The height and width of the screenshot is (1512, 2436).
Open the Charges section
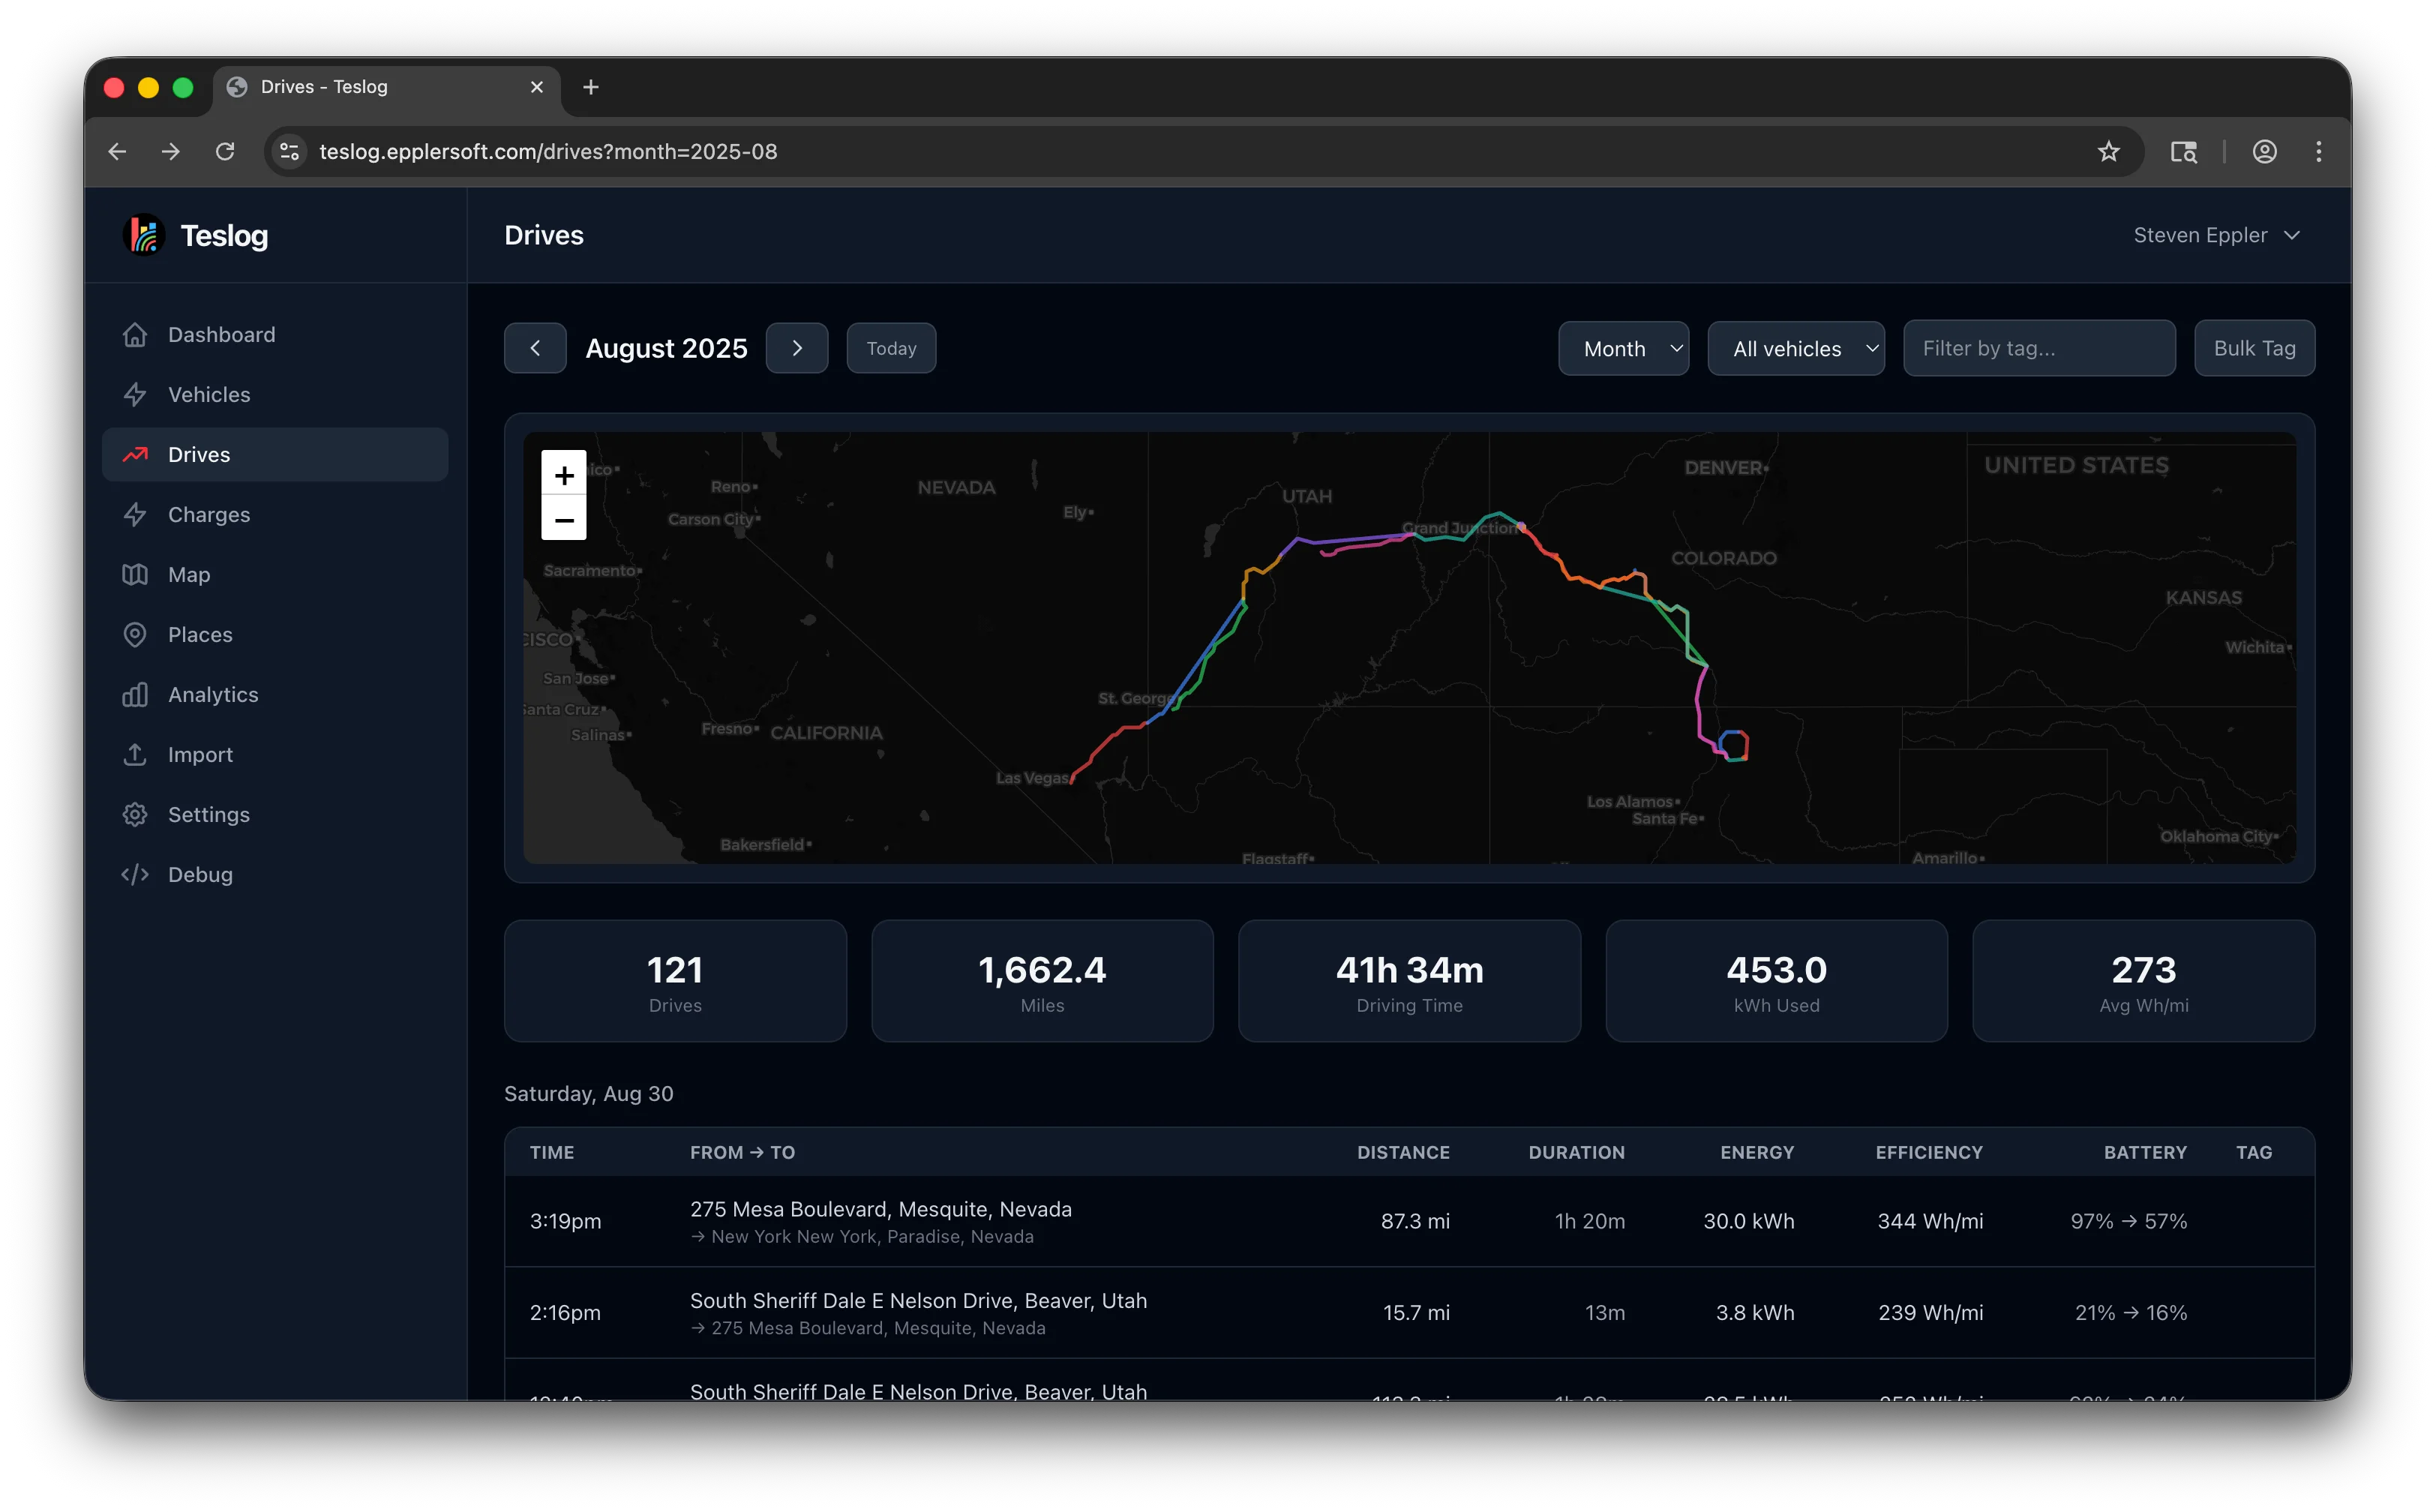tap(210, 514)
